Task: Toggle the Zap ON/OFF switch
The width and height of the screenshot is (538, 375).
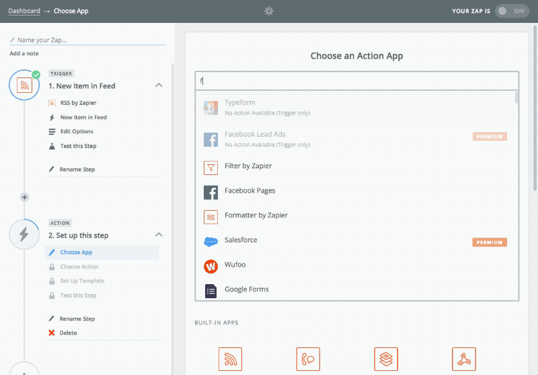Action: 512,11
